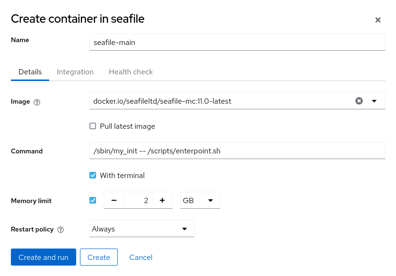Decrease memory limit with minus button

point(114,200)
